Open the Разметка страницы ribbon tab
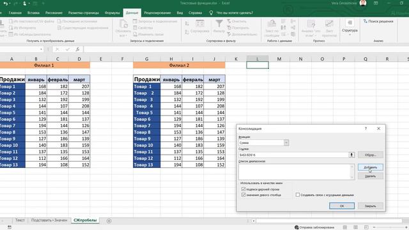This screenshot has width=409, height=230. (x=84, y=13)
